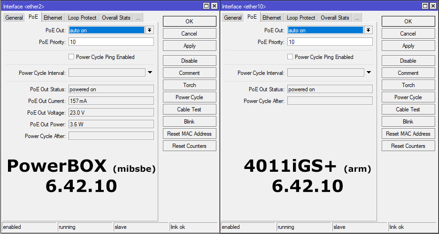Click PoE Priority field in ether10 window
Image resolution: width=439 pixels, height=234 pixels.
pos(330,42)
